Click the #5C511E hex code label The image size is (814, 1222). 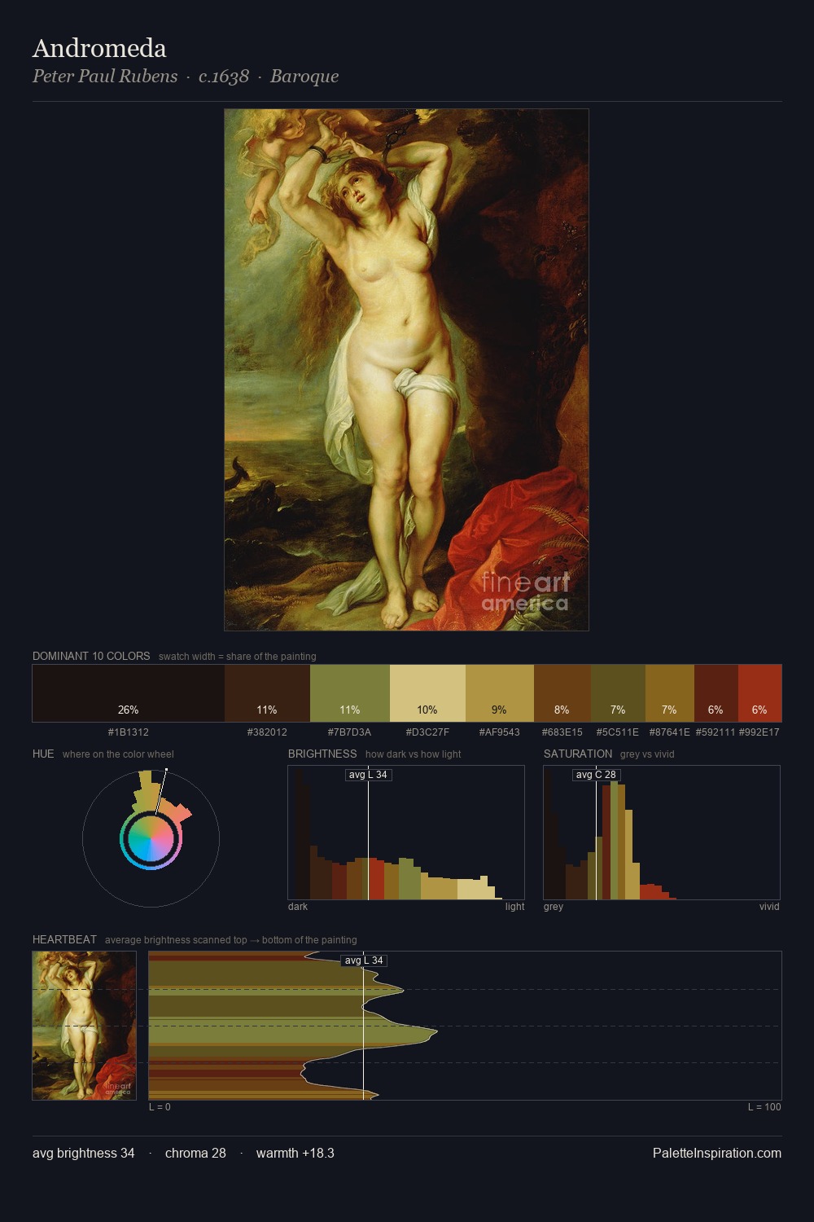[618, 732]
